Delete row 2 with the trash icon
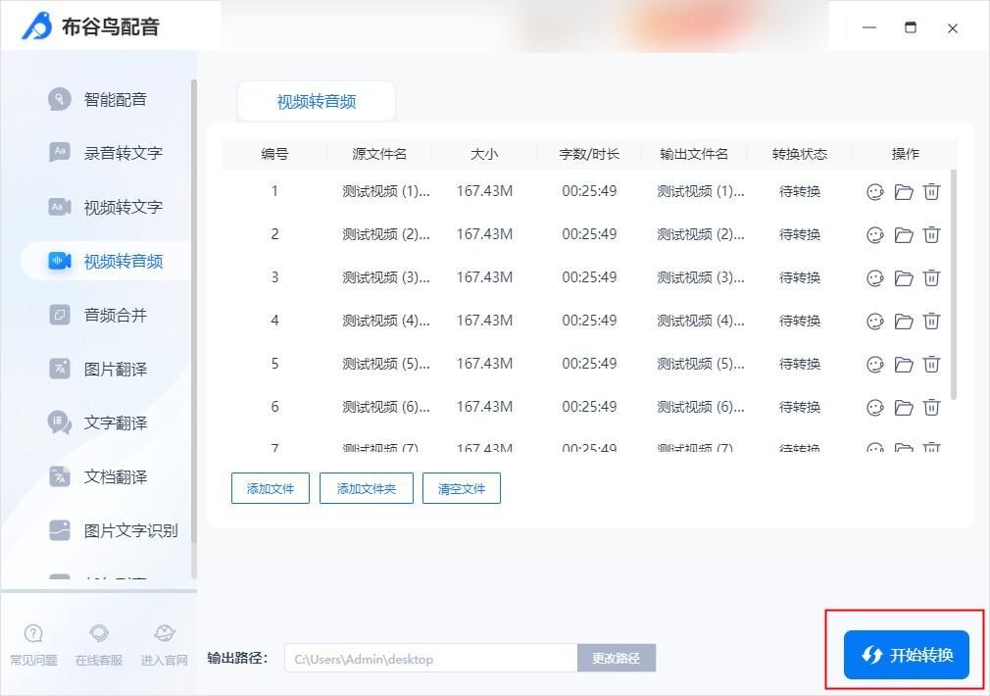990x696 pixels. tap(931, 234)
